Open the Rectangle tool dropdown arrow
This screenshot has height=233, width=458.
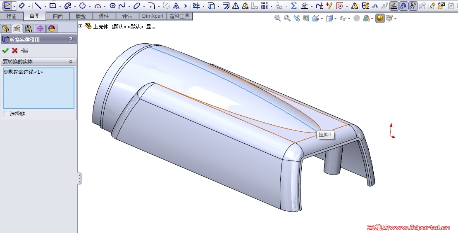[60, 6]
